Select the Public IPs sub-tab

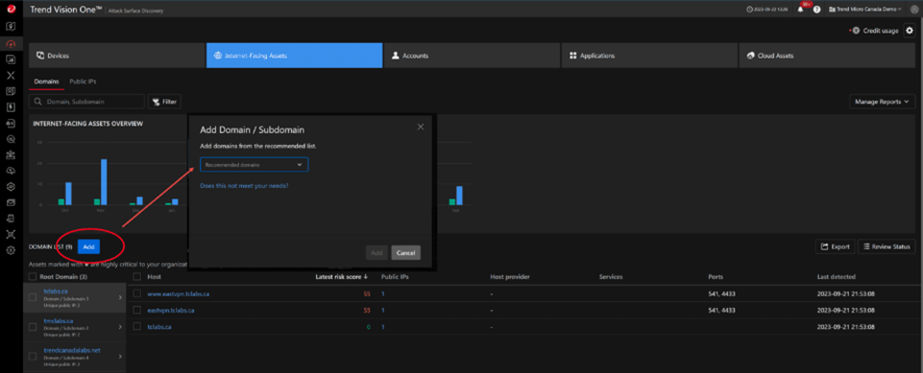click(x=83, y=82)
